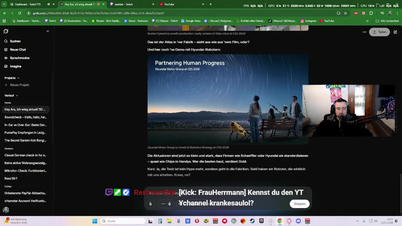Create a Neues Projekt
The width and height of the screenshot is (402, 226).
coord(17,85)
